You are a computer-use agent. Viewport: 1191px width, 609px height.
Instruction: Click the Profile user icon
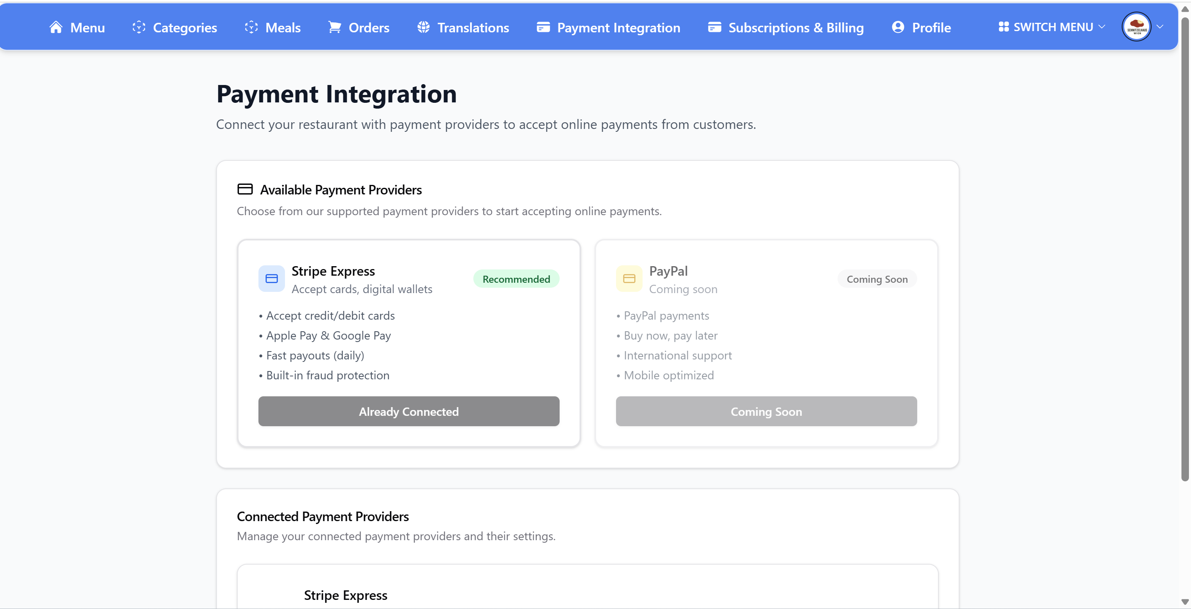point(897,27)
